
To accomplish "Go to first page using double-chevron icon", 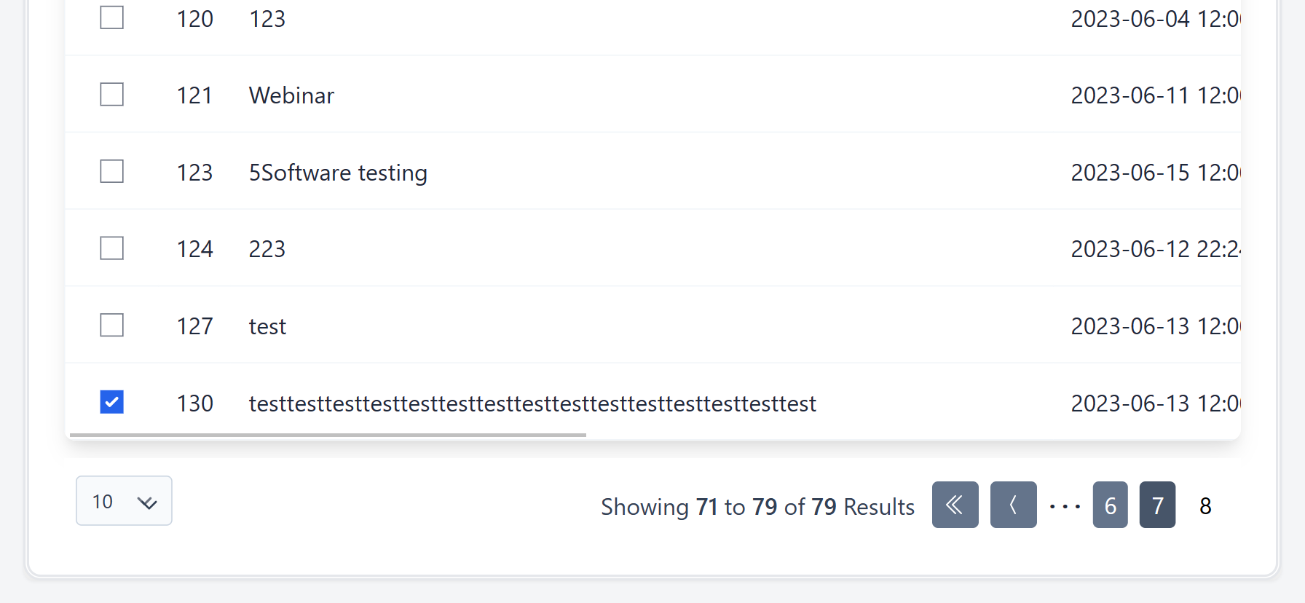I will click(955, 505).
